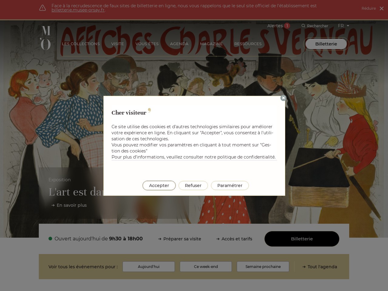Close the cookie dialog with X icon

click(x=283, y=98)
